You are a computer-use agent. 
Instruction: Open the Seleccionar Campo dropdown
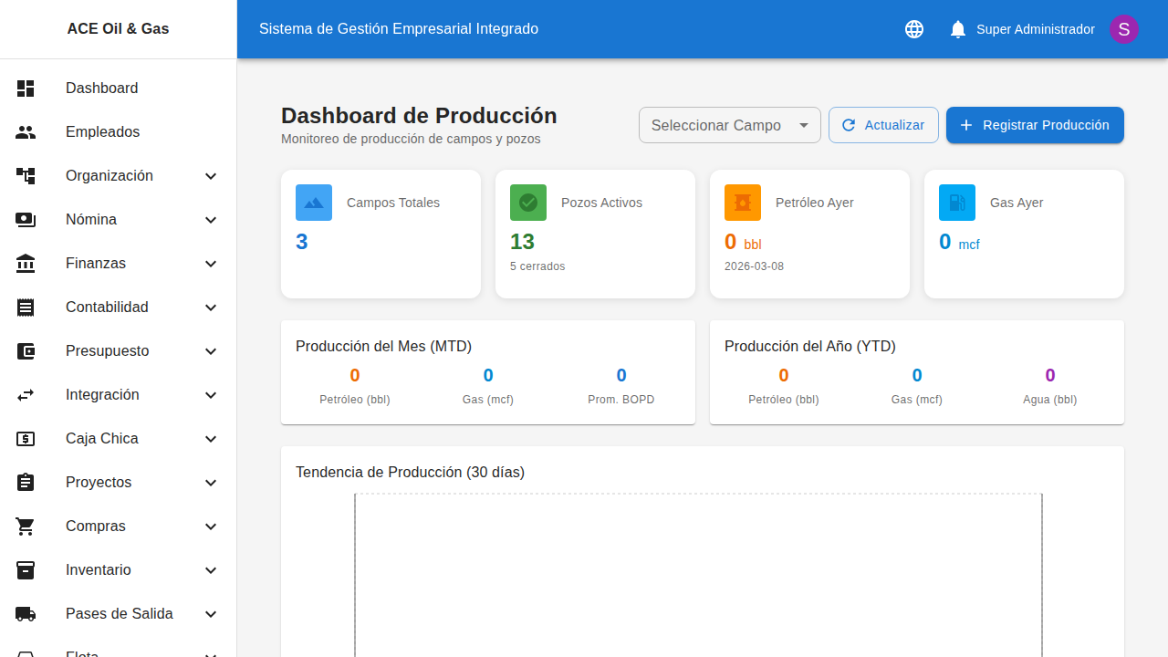point(729,124)
